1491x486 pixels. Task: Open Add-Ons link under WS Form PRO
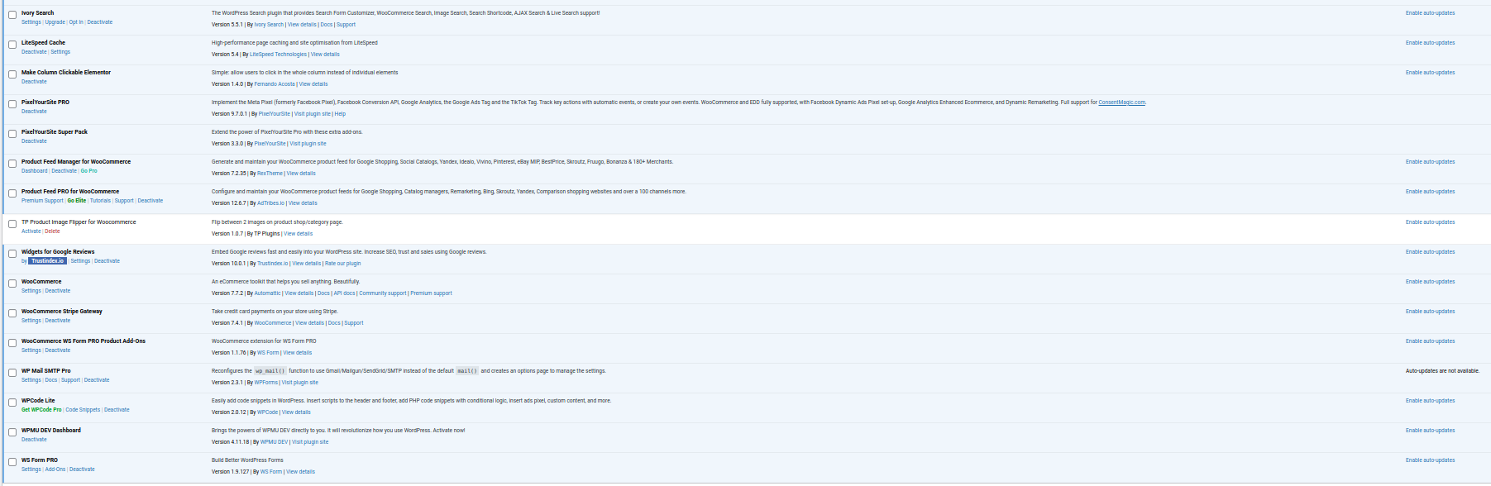click(55, 469)
